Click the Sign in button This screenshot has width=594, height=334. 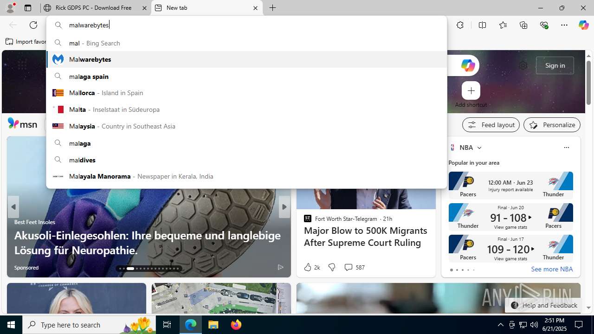(x=555, y=65)
